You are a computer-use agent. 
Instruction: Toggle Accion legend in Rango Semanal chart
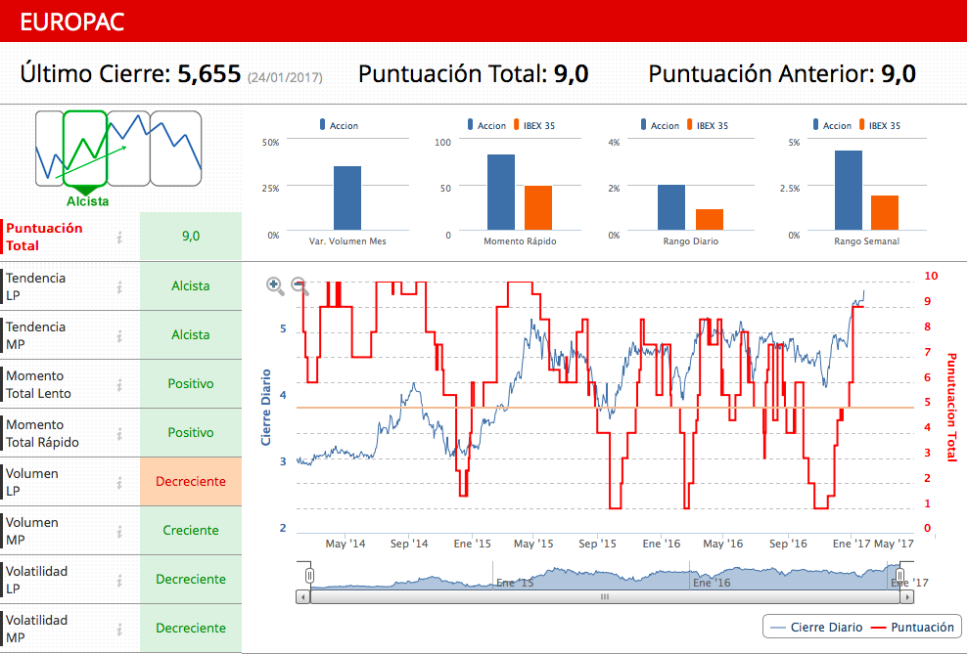(832, 125)
